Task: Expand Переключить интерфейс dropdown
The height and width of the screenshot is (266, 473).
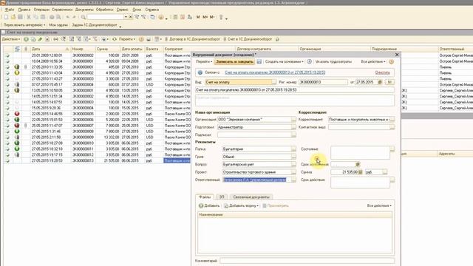Action: click(24, 25)
